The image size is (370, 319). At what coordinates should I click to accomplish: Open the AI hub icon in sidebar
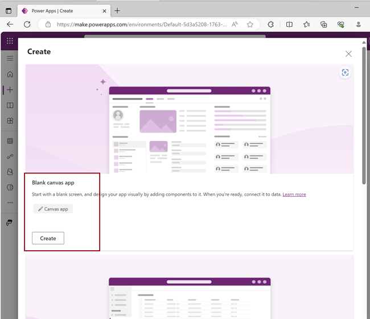pyautogui.click(x=10, y=188)
